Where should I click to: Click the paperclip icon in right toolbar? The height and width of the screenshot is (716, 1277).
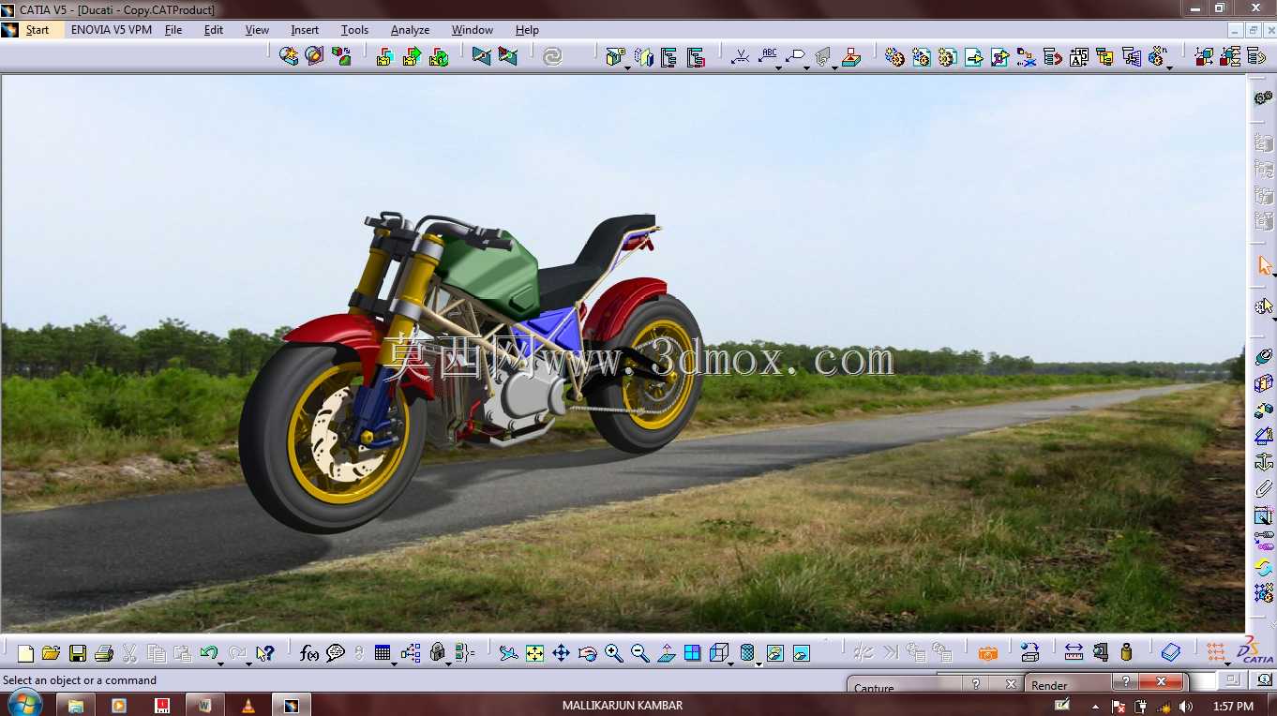(x=1264, y=488)
